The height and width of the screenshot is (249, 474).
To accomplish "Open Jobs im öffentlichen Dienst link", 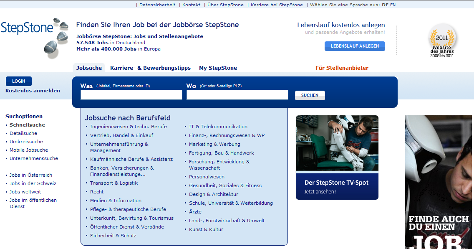I will [x=33, y=203].
